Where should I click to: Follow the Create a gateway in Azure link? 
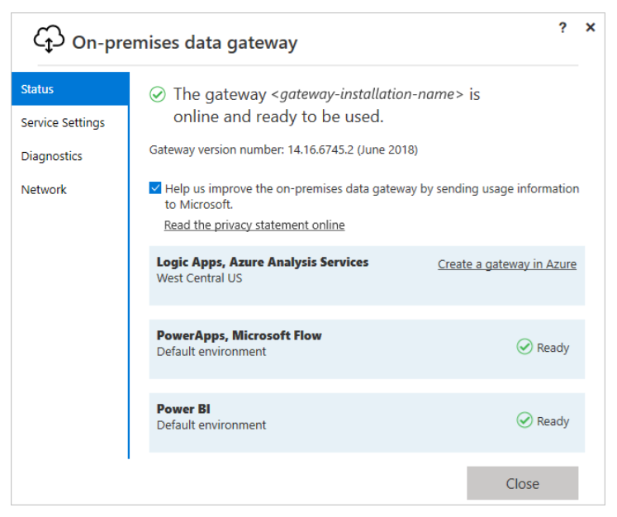(x=506, y=264)
